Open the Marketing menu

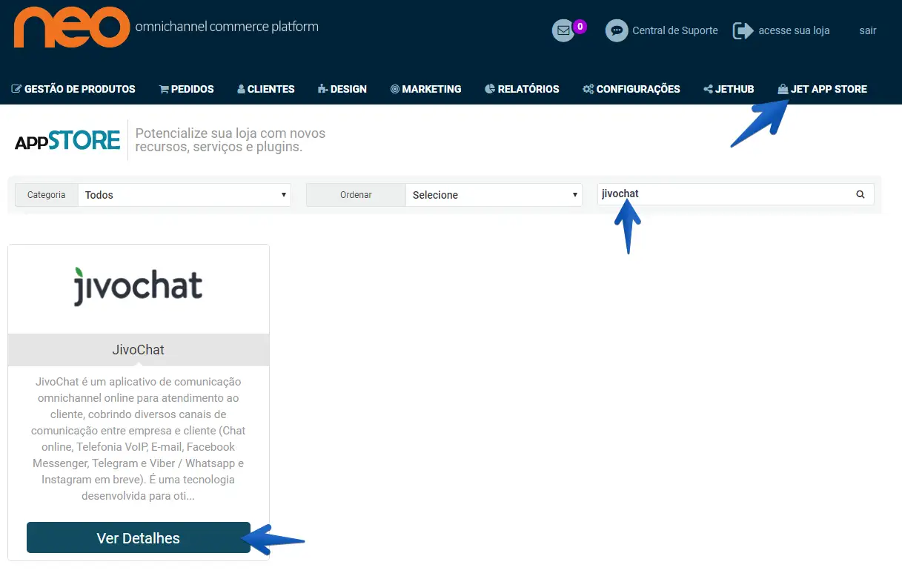(x=426, y=89)
